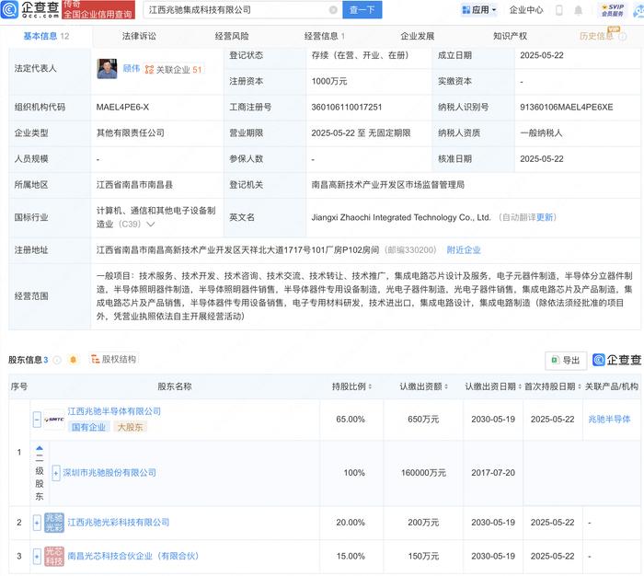The height and width of the screenshot is (576, 644).
Task: Switch to 法律诉讼 tab
Action: 139,36
